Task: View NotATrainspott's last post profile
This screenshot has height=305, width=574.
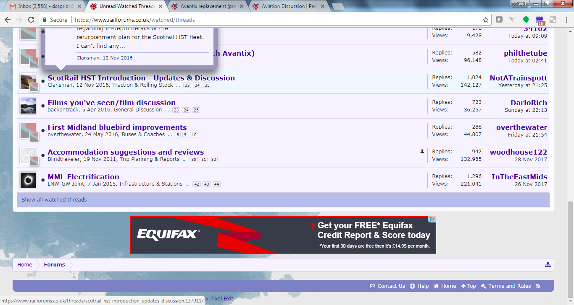Action: [519, 78]
